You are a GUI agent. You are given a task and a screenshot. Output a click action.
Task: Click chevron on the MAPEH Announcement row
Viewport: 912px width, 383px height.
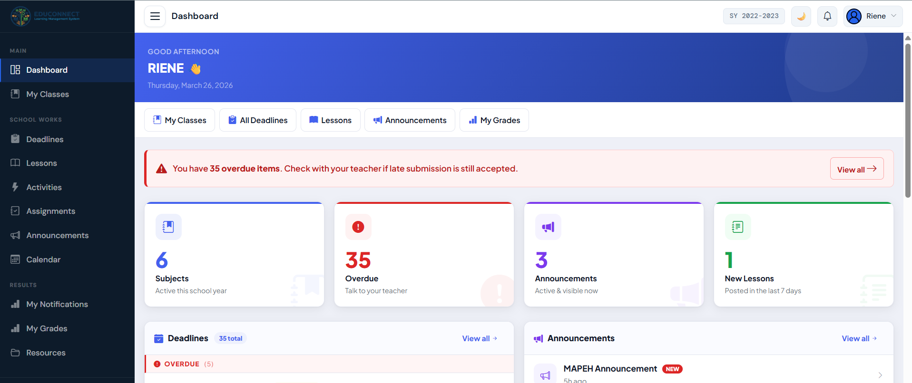[880, 375]
